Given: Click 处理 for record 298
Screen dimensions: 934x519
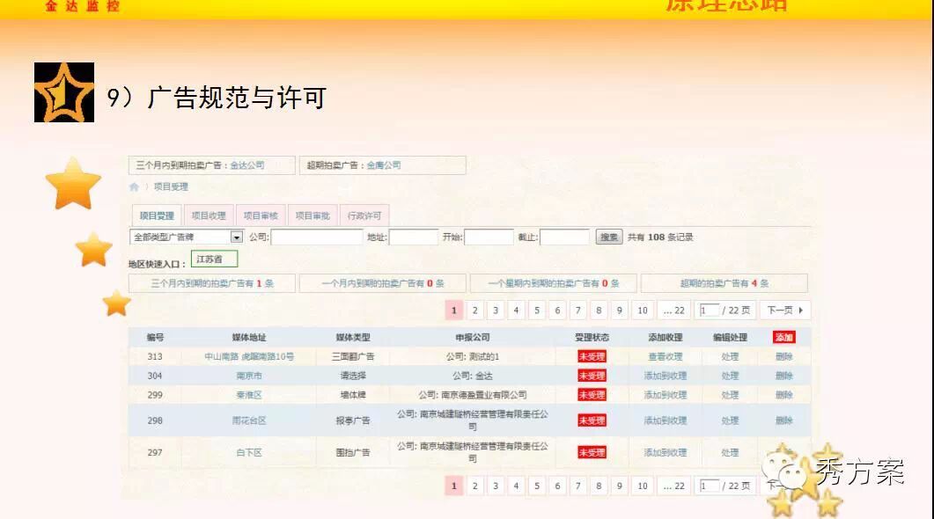Looking at the screenshot, I should click(x=731, y=420).
